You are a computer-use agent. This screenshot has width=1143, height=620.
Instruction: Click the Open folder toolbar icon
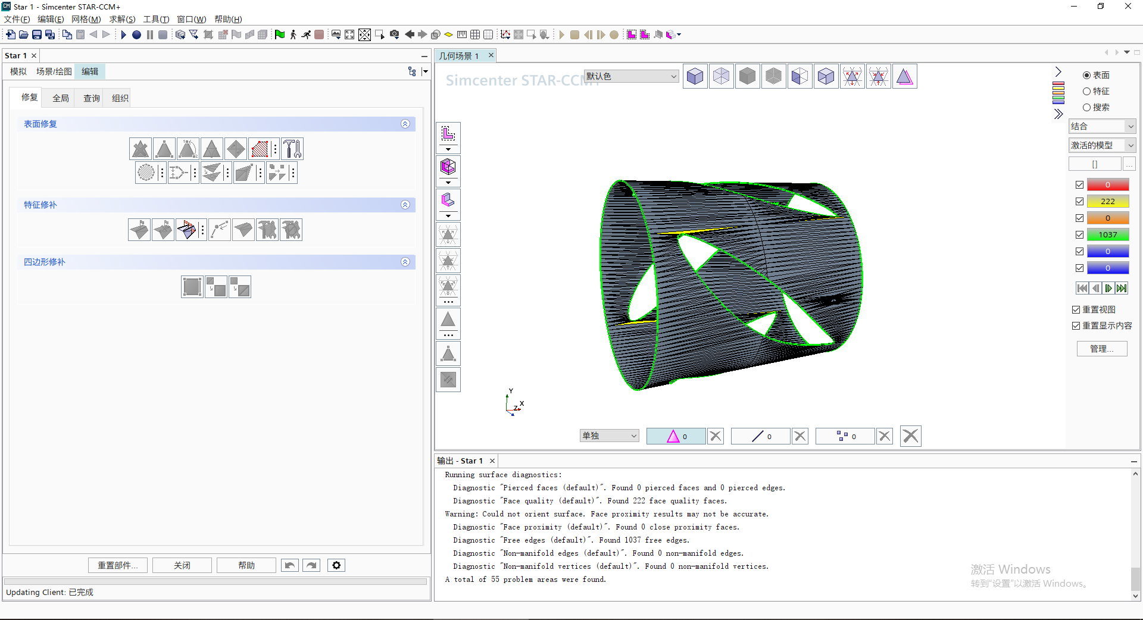click(23, 35)
